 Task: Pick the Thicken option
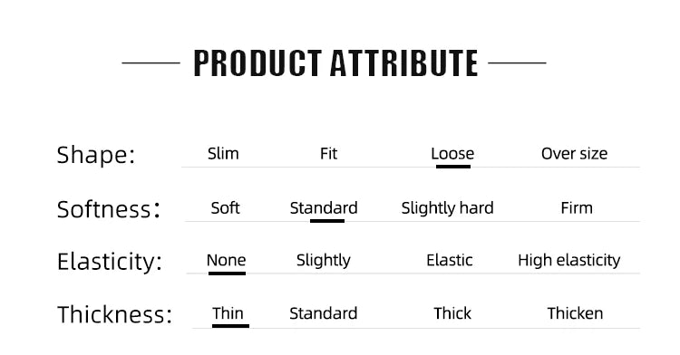click(x=575, y=313)
